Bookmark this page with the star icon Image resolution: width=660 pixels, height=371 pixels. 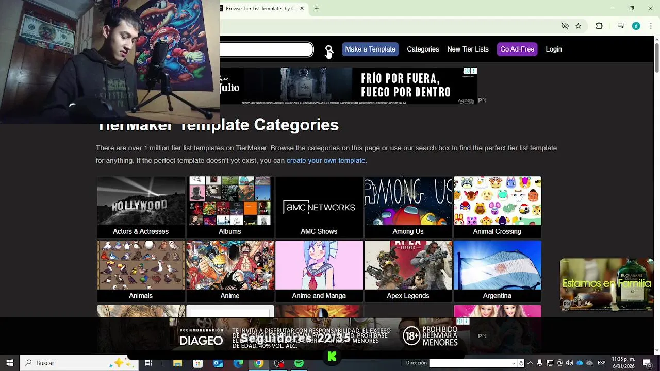(x=579, y=26)
